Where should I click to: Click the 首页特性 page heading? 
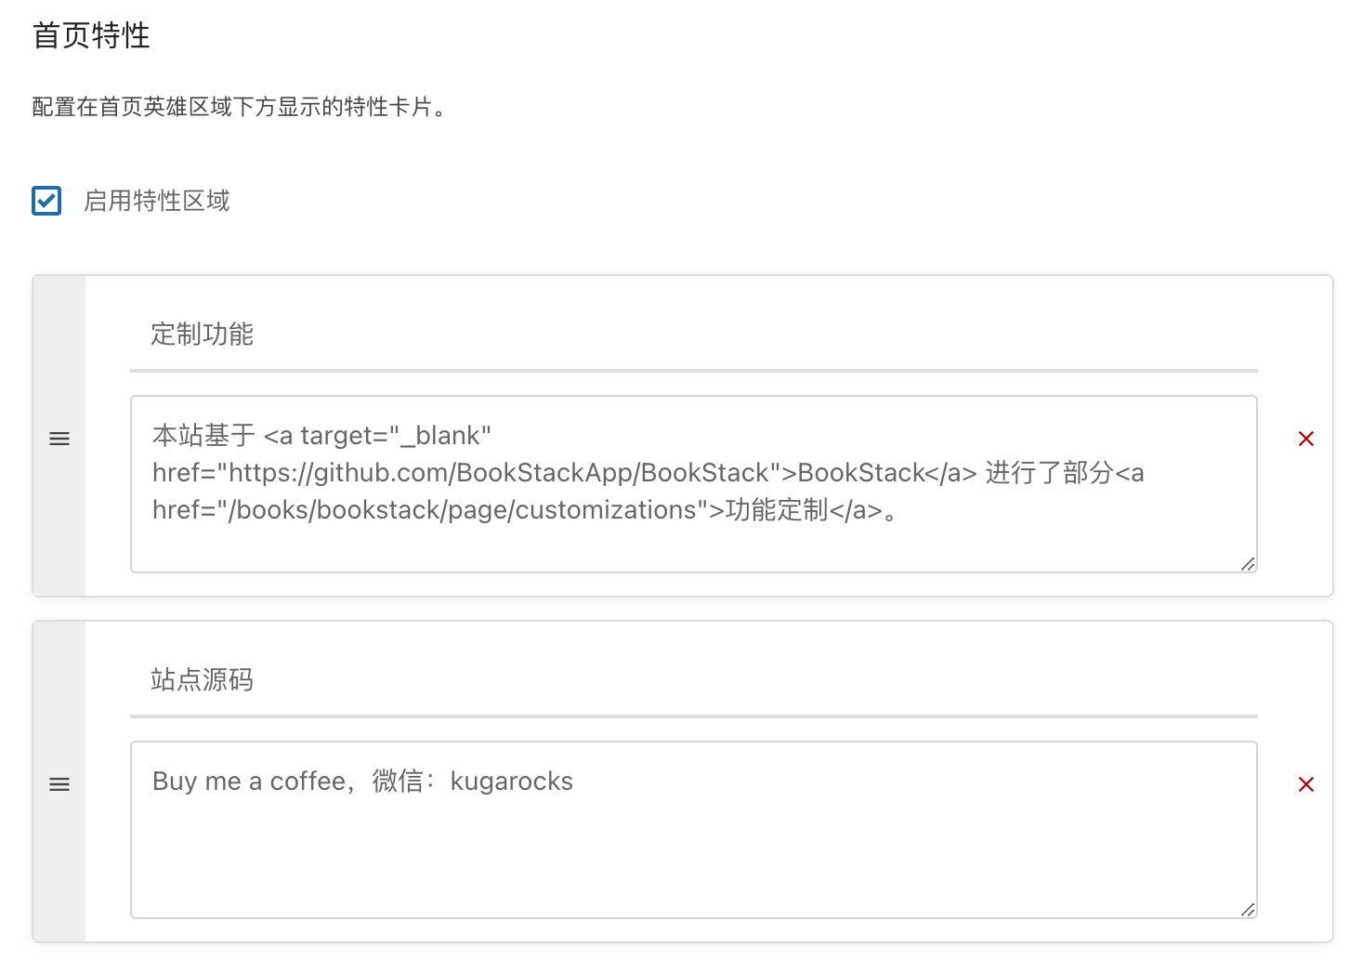point(90,36)
